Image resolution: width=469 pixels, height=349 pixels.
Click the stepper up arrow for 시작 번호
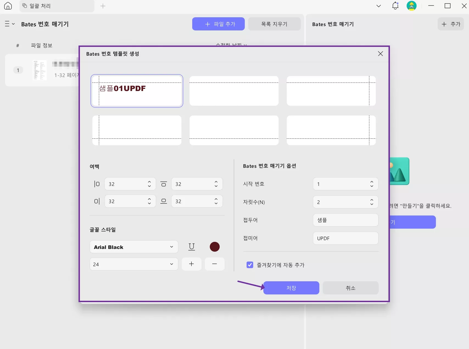click(372, 182)
